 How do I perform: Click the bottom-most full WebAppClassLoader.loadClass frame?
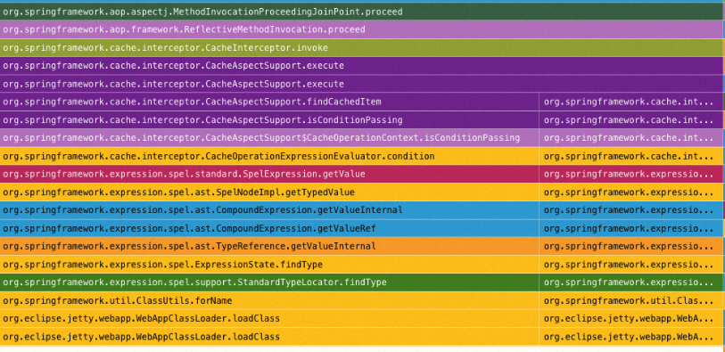pos(269,337)
